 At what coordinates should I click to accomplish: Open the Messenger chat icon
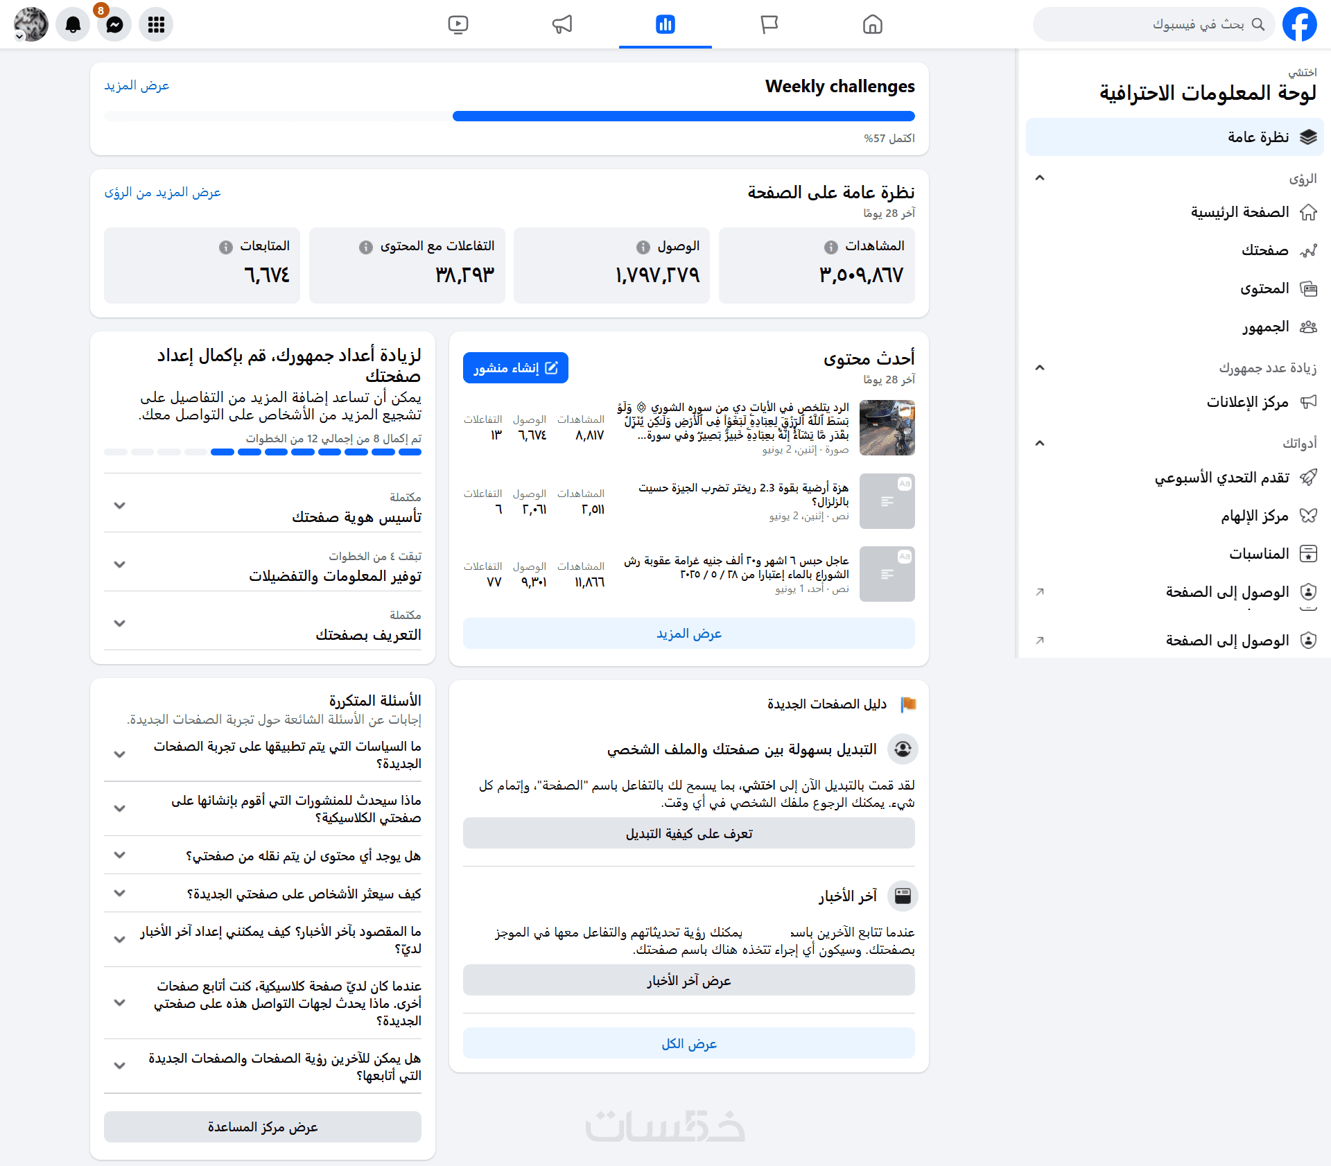click(114, 25)
